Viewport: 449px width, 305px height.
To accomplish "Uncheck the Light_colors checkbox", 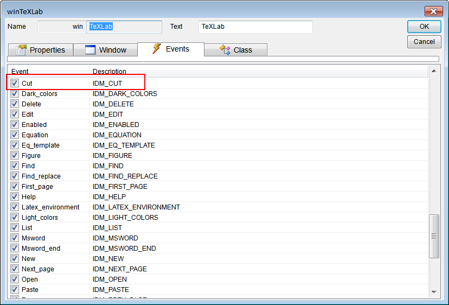I will click(x=15, y=217).
